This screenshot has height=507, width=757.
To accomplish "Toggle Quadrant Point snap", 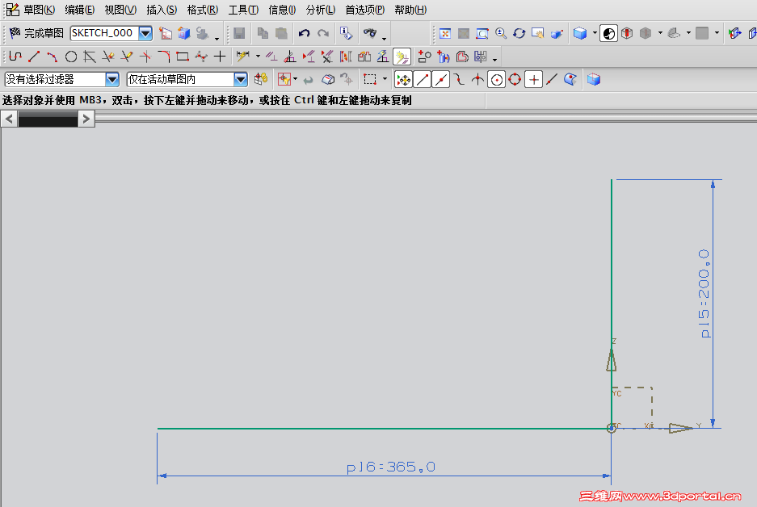I will pos(515,80).
